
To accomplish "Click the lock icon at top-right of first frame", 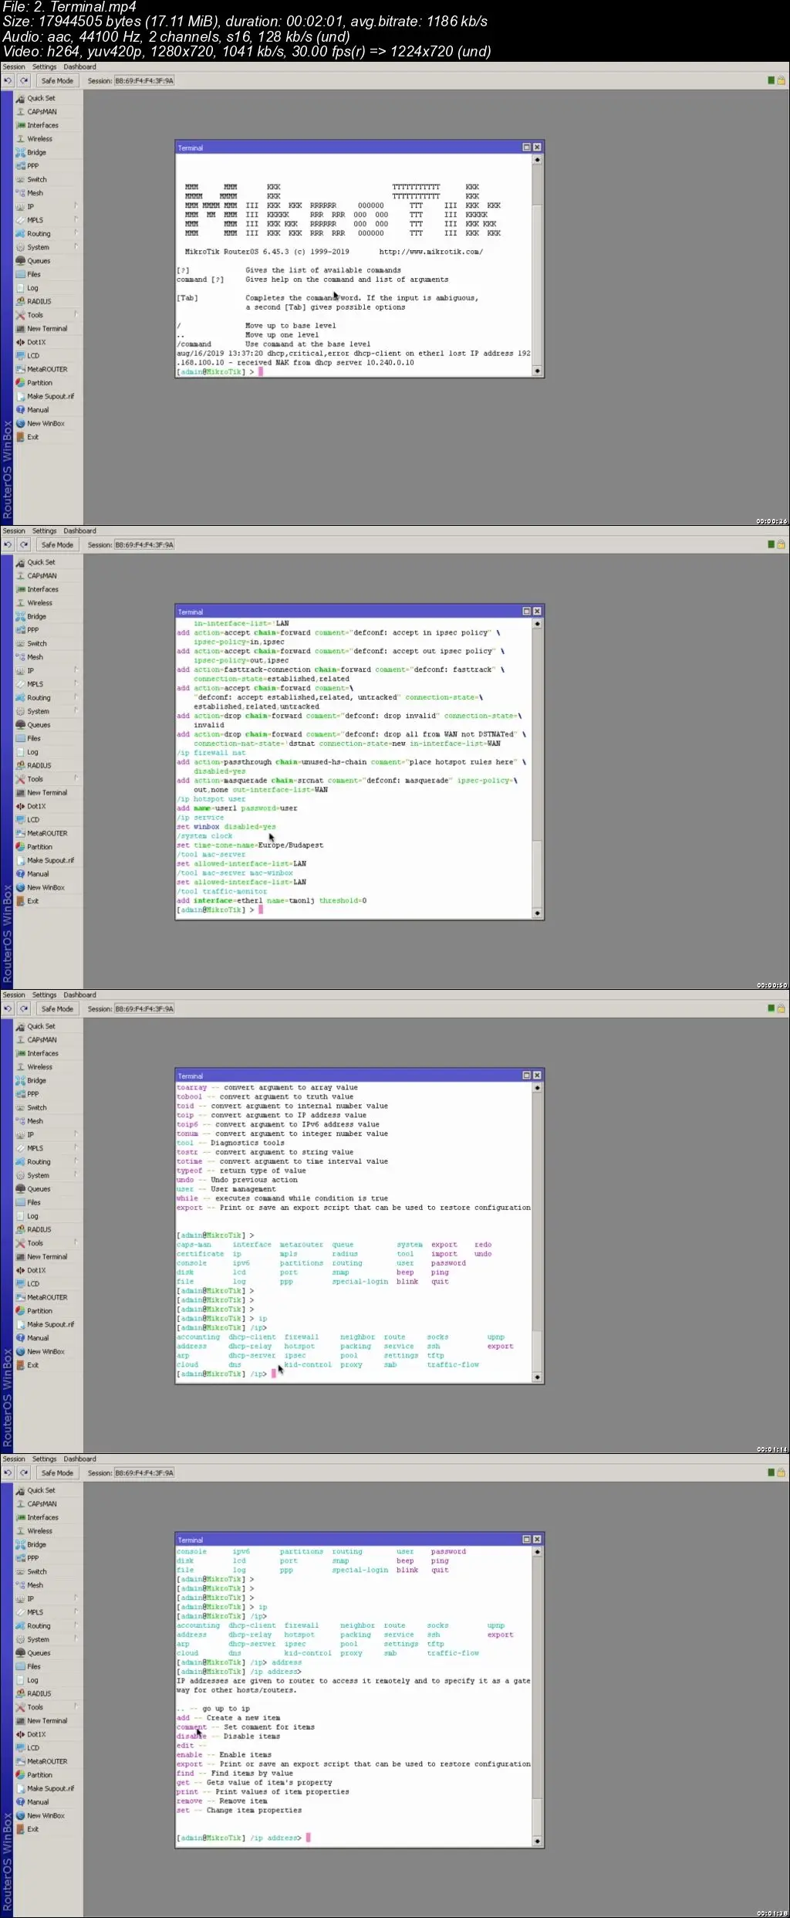I will [x=781, y=80].
